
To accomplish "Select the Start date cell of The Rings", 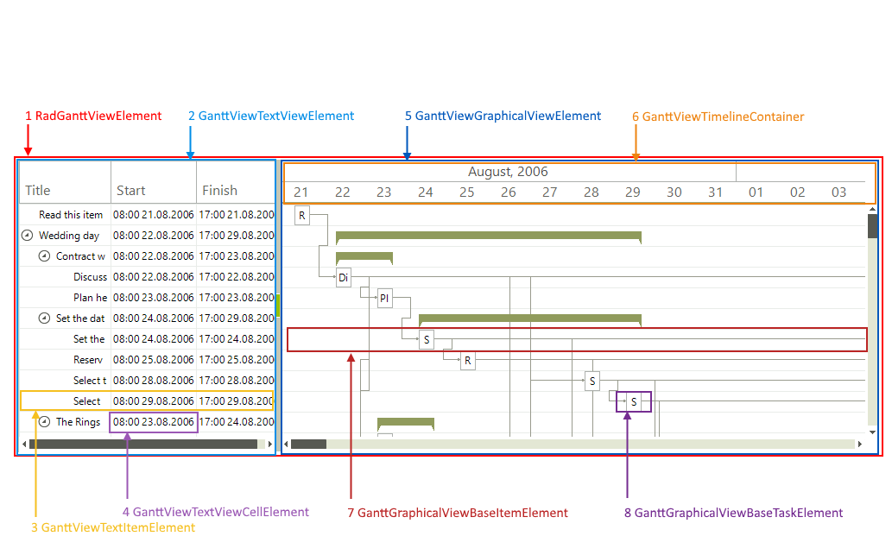I will tap(153, 422).
